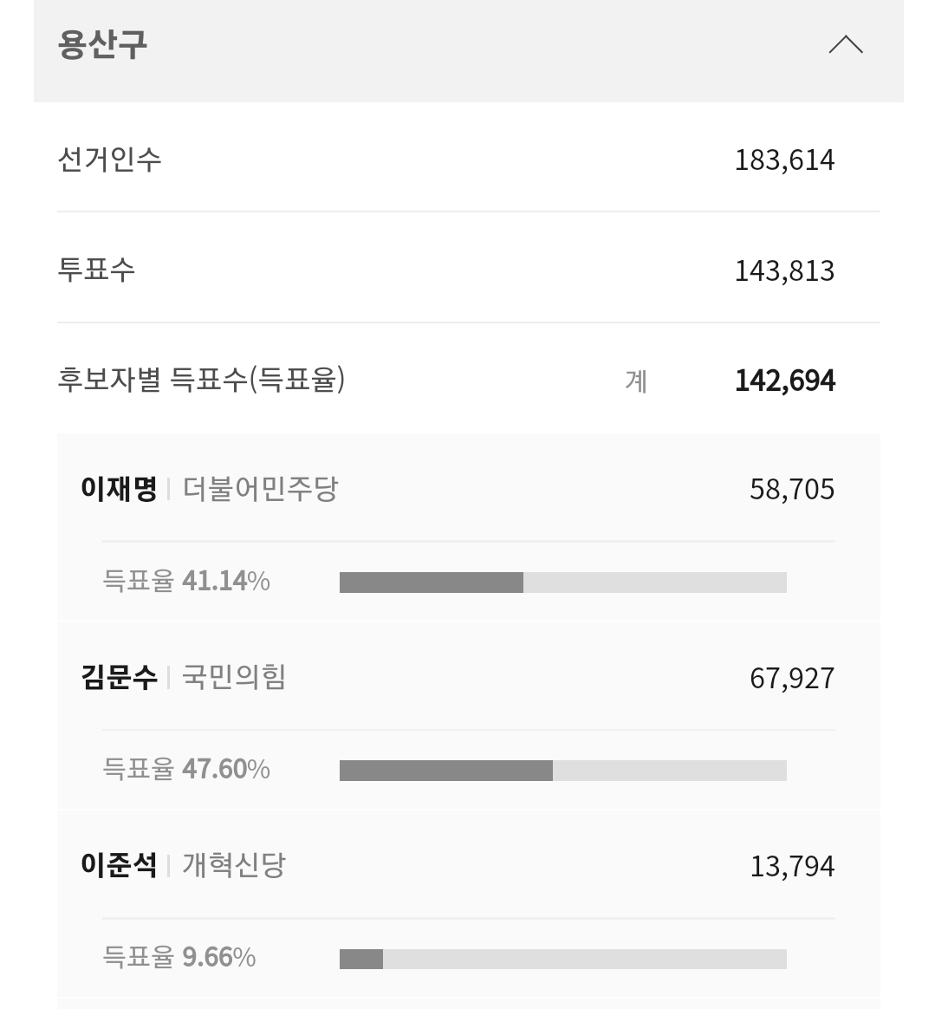935x1009 pixels.
Task: Collapse the 용산구 section with the chevron
Action: [x=845, y=45]
